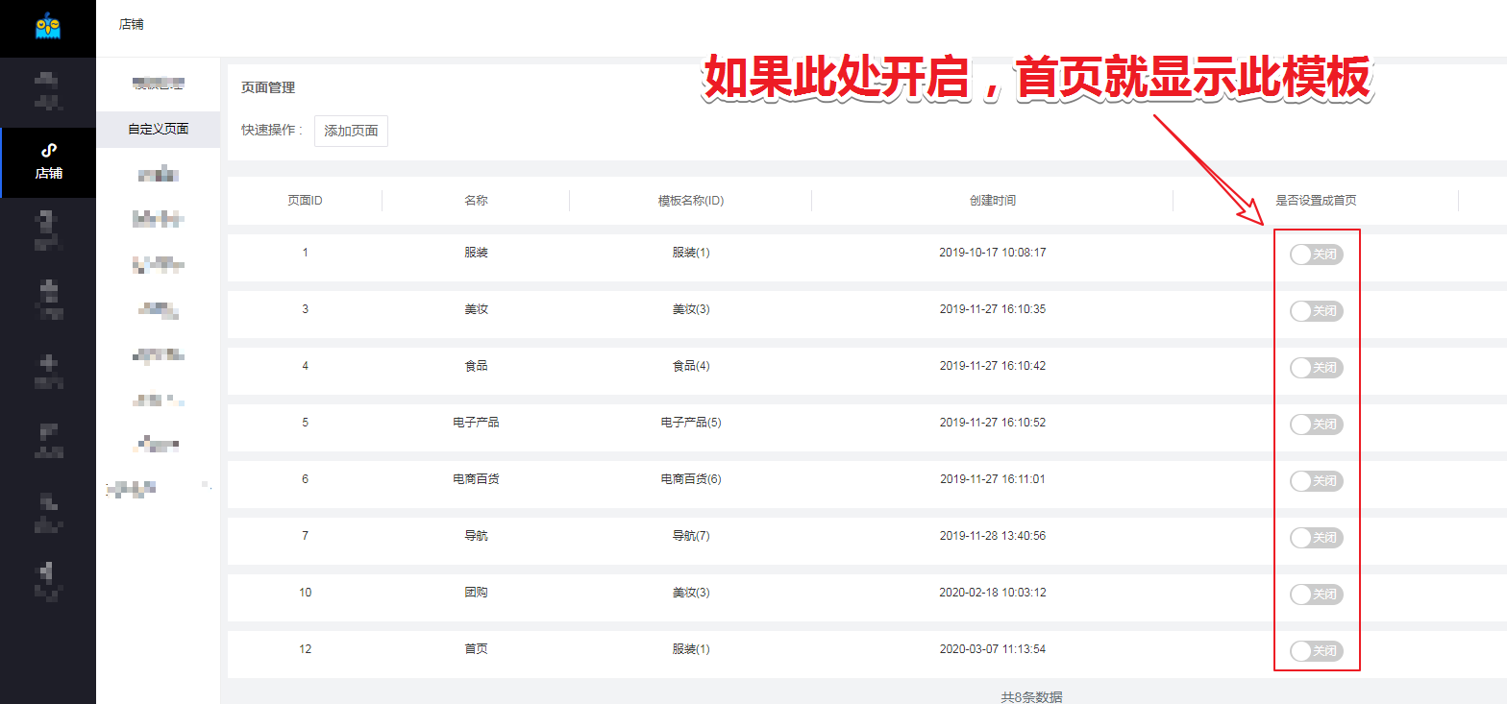Switch on homepage toggle for 首页 row

(1316, 651)
